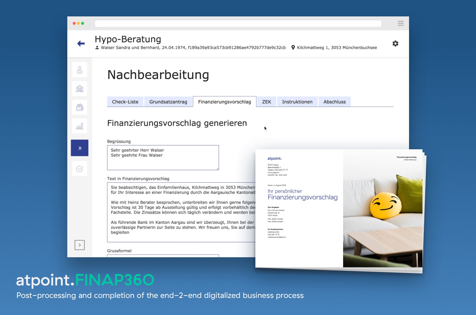Click the location pin icon in header

click(x=293, y=48)
